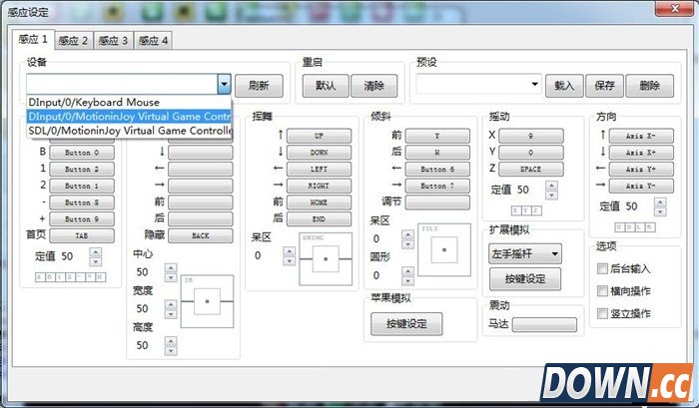This screenshot has height=408, width=699.
Task: Click the 方向 up mapping Axis X-
Action: [641, 136]
